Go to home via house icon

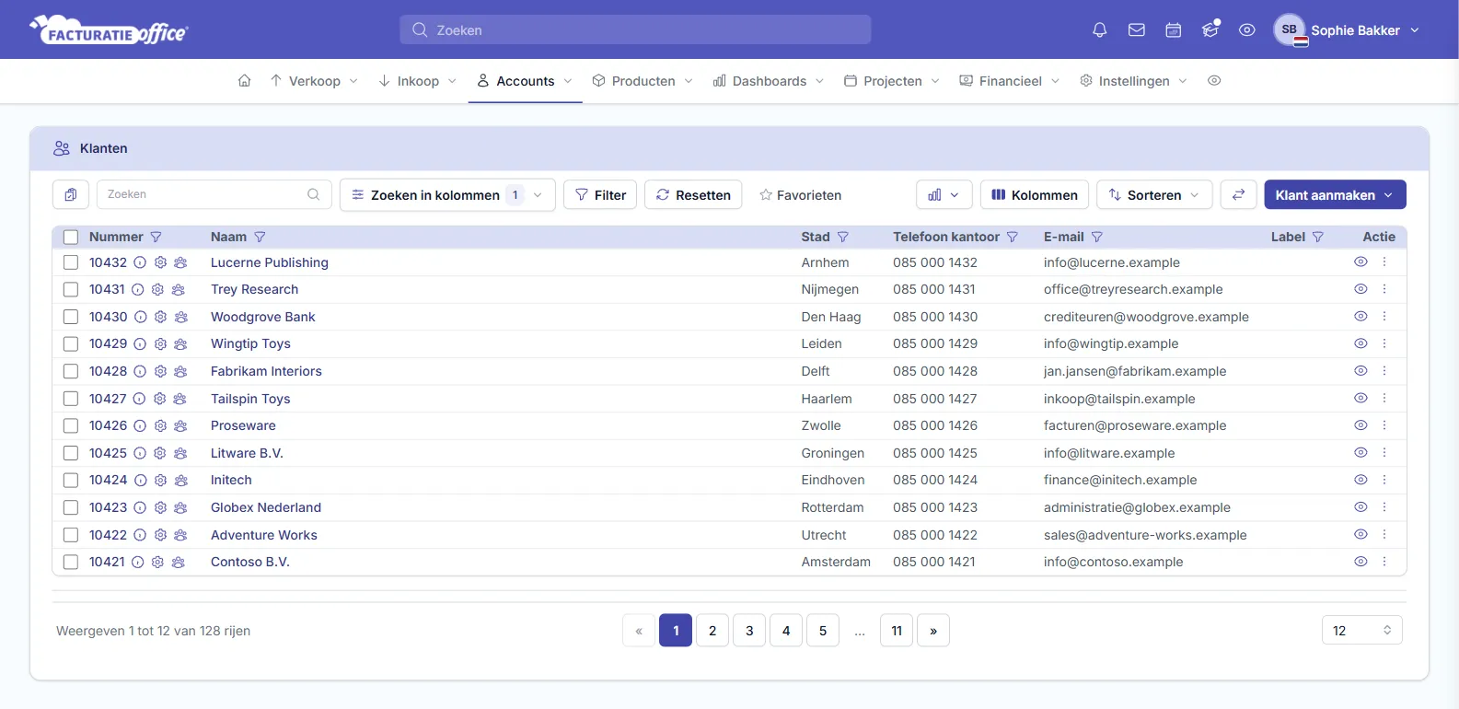point(244,81)
